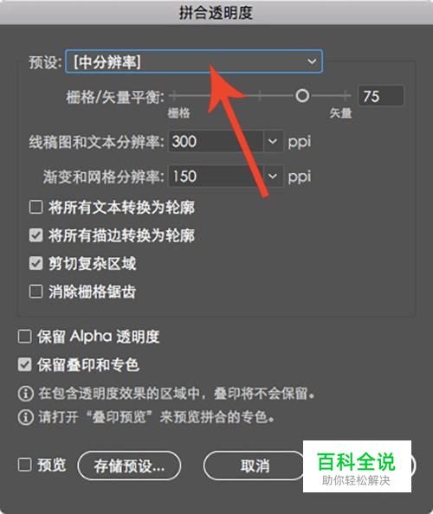Uncheck 将所有描边转换为轮廓 option
The width and height of the screenshot is (433, 514).
(x=36, y=235)
